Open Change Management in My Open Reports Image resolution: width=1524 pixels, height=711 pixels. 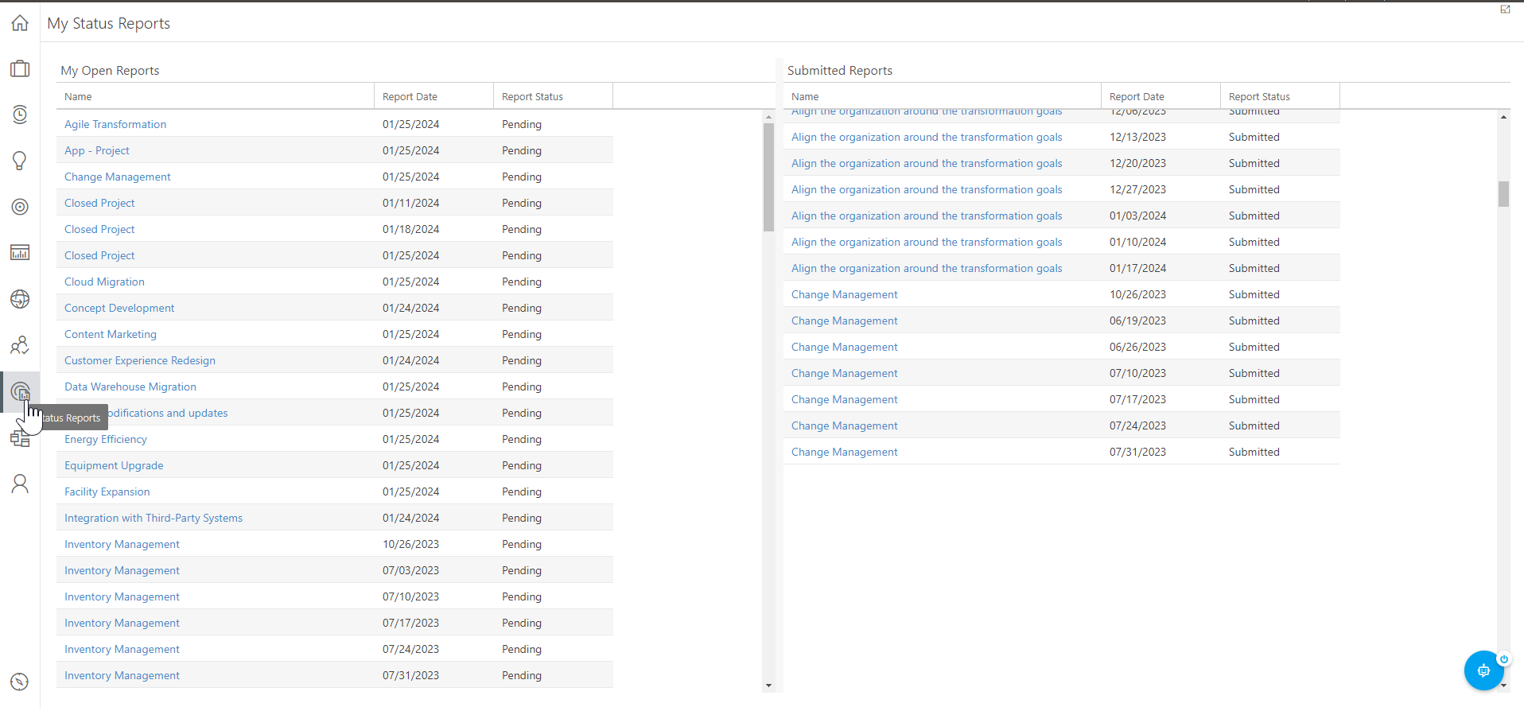pyautogui.click(x=118, y=177)
